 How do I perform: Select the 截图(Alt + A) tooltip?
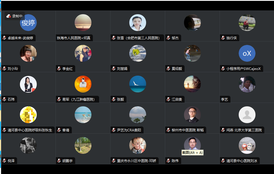[x=192, y=153]
